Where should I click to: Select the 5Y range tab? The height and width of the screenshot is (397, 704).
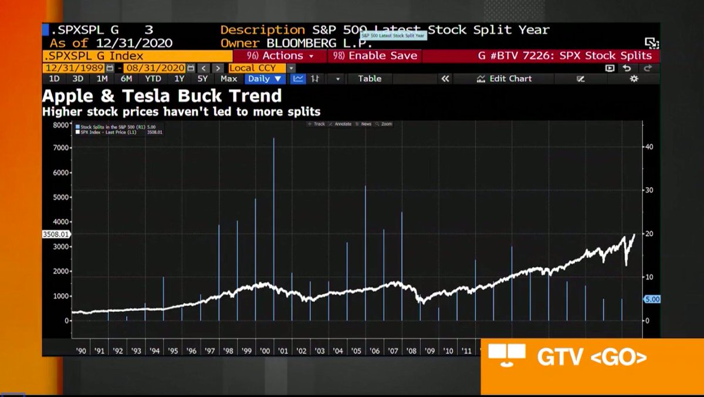202,79
